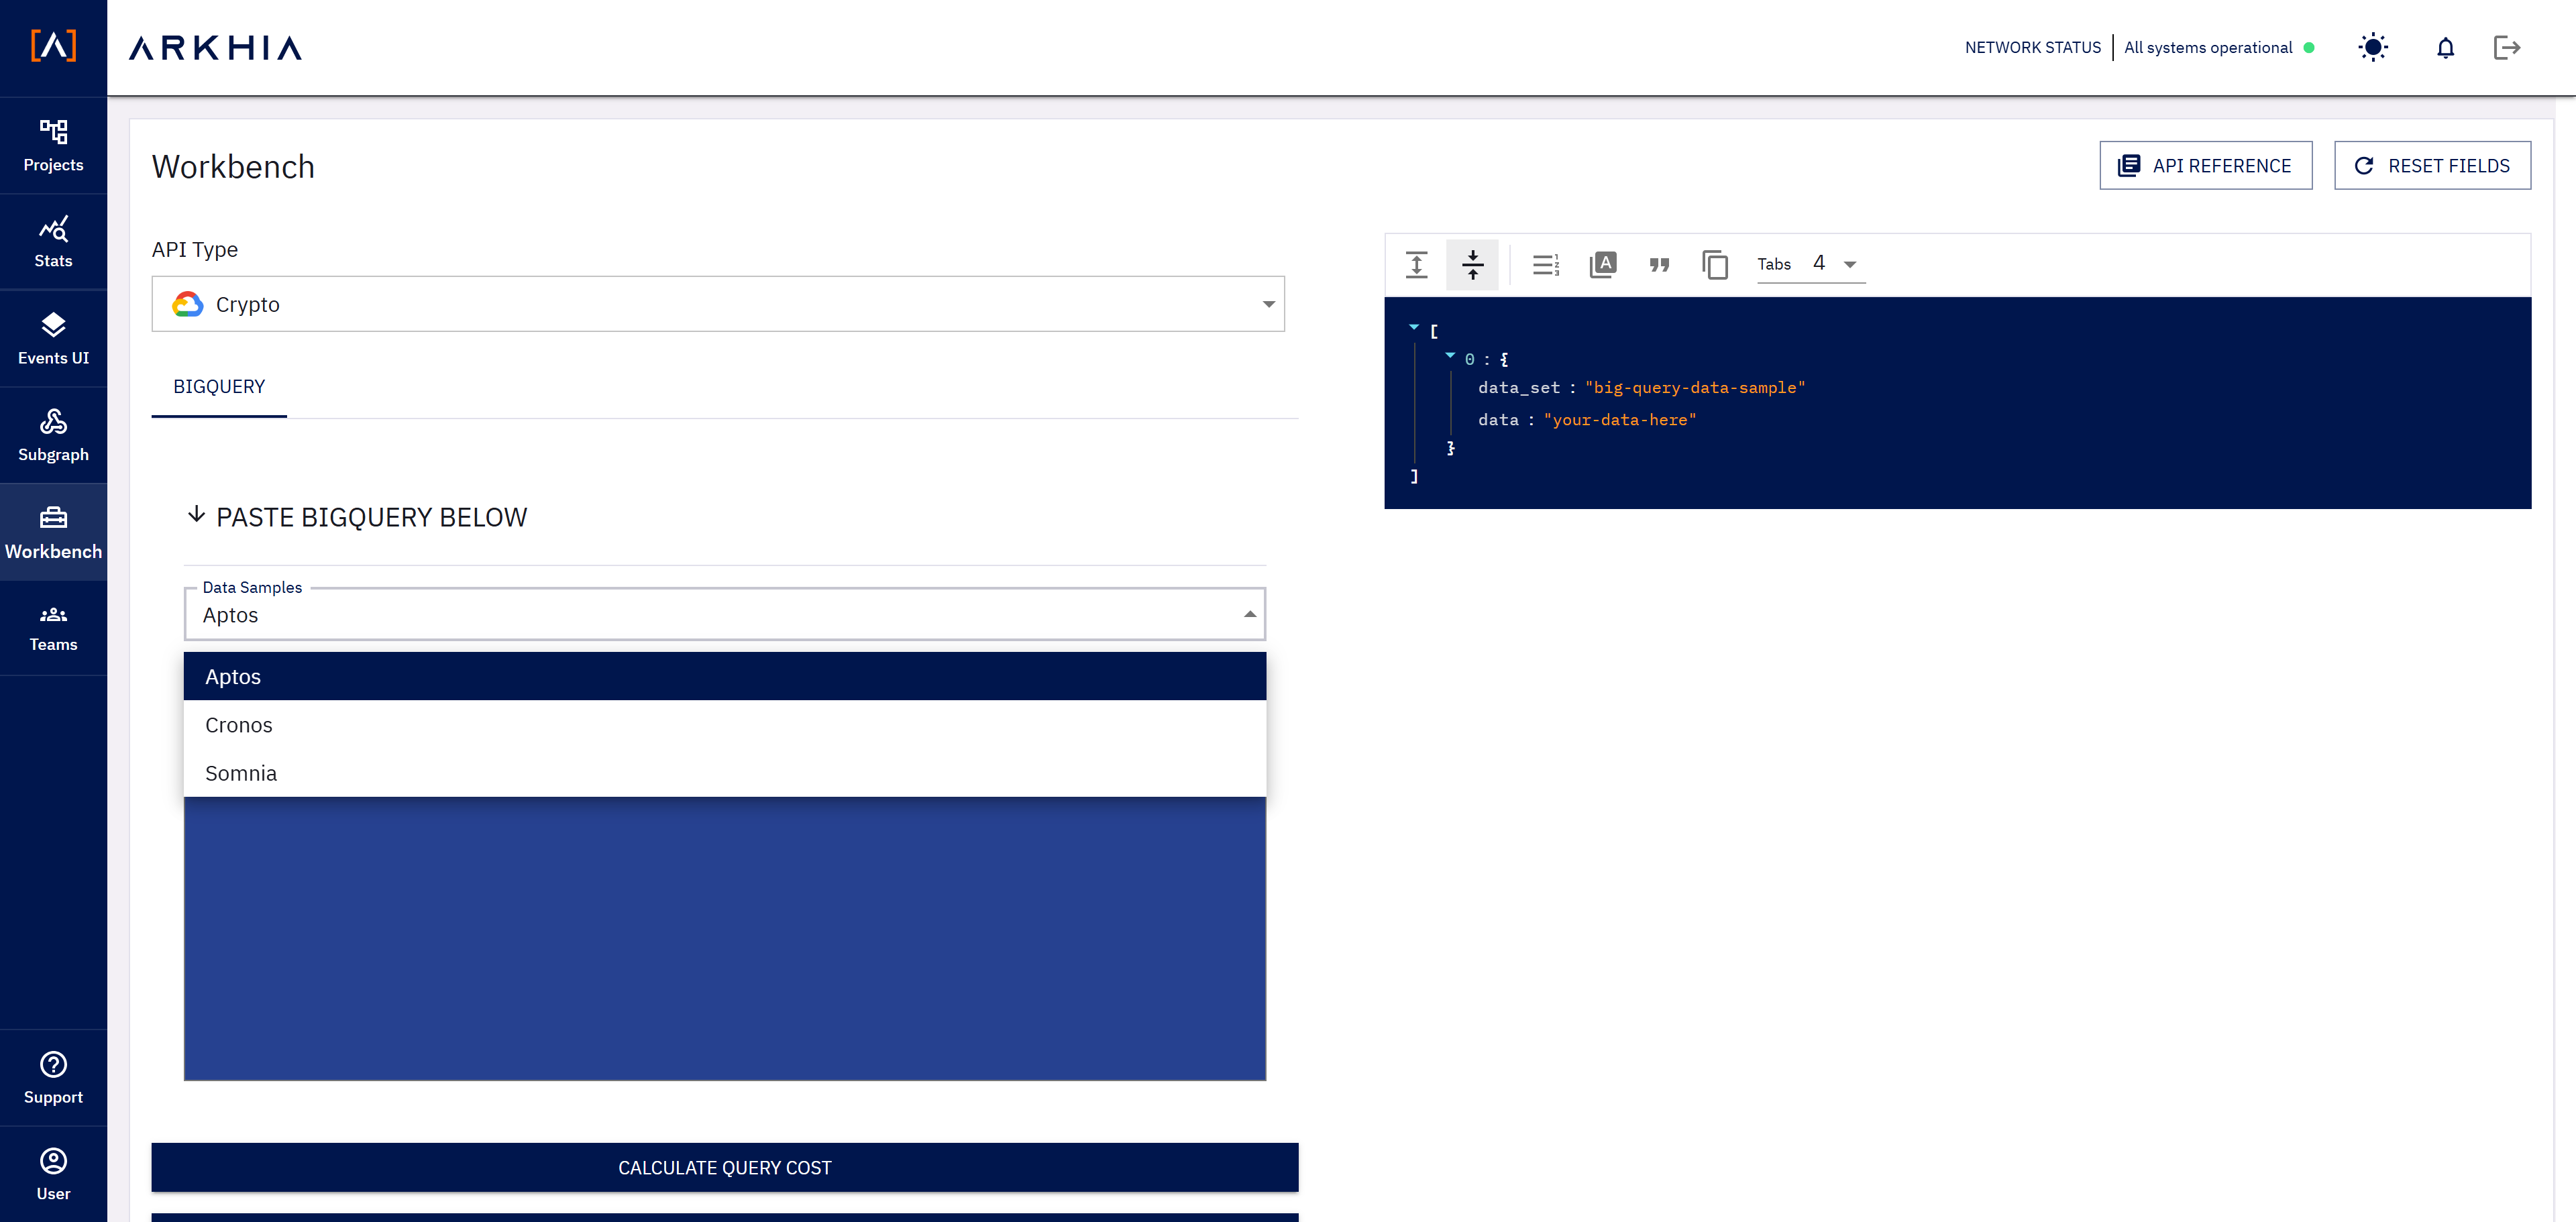This screenshot has width=2576, height=1222.
Task: Click CALCULATE QUERY COST button
Action: [724, 1167]
